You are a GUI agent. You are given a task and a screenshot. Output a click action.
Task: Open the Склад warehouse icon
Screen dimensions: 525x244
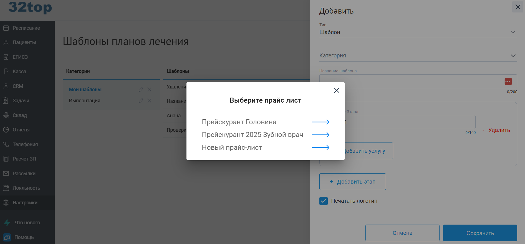pyautogui.click(x=6, y=115)
